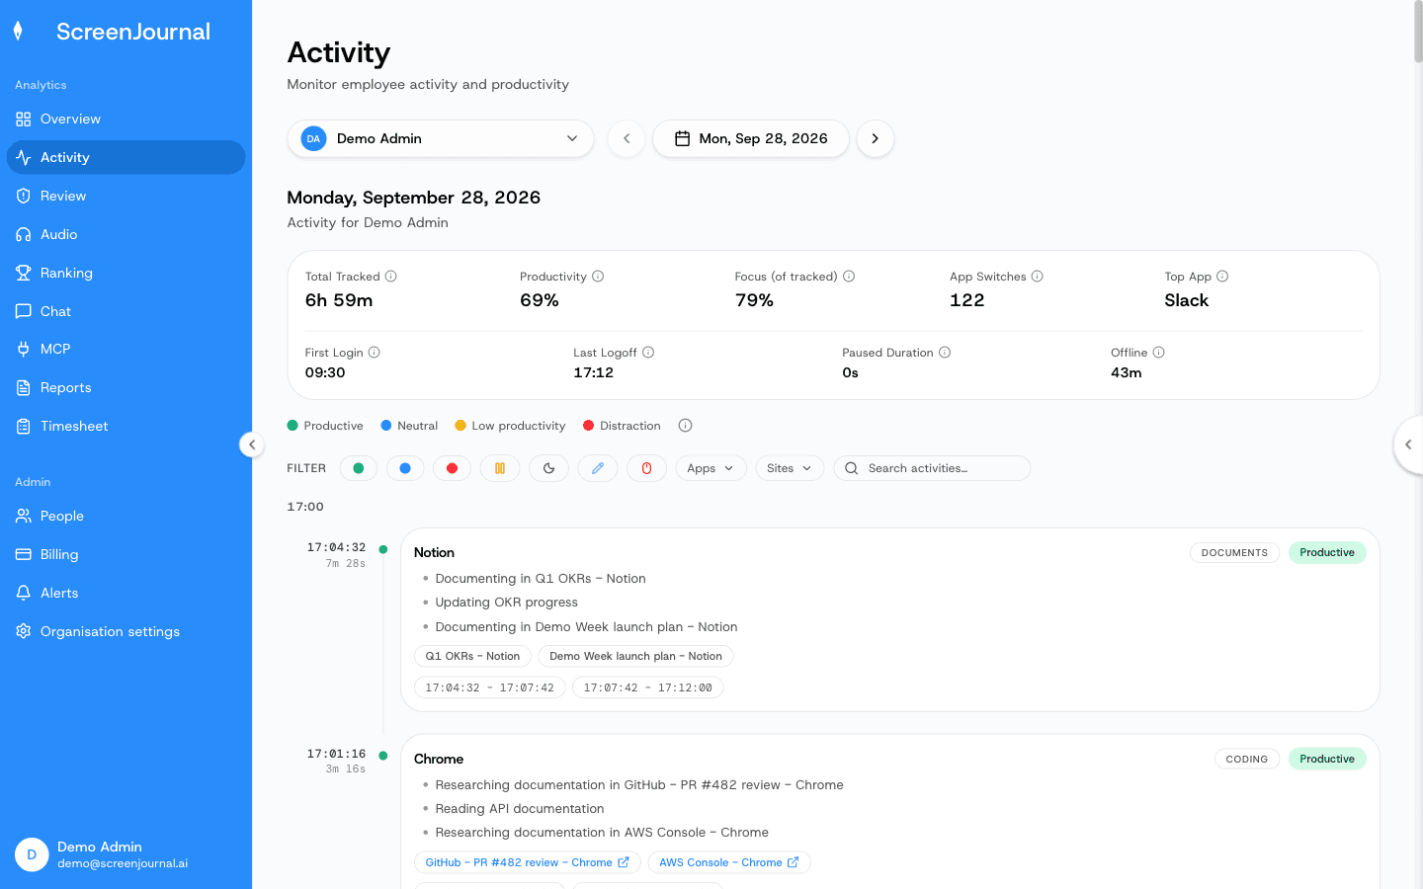The height and width of the screenshot is (889, 1423).
Task: Click the Chat speech bubble icon
Action: pos(24,311)
